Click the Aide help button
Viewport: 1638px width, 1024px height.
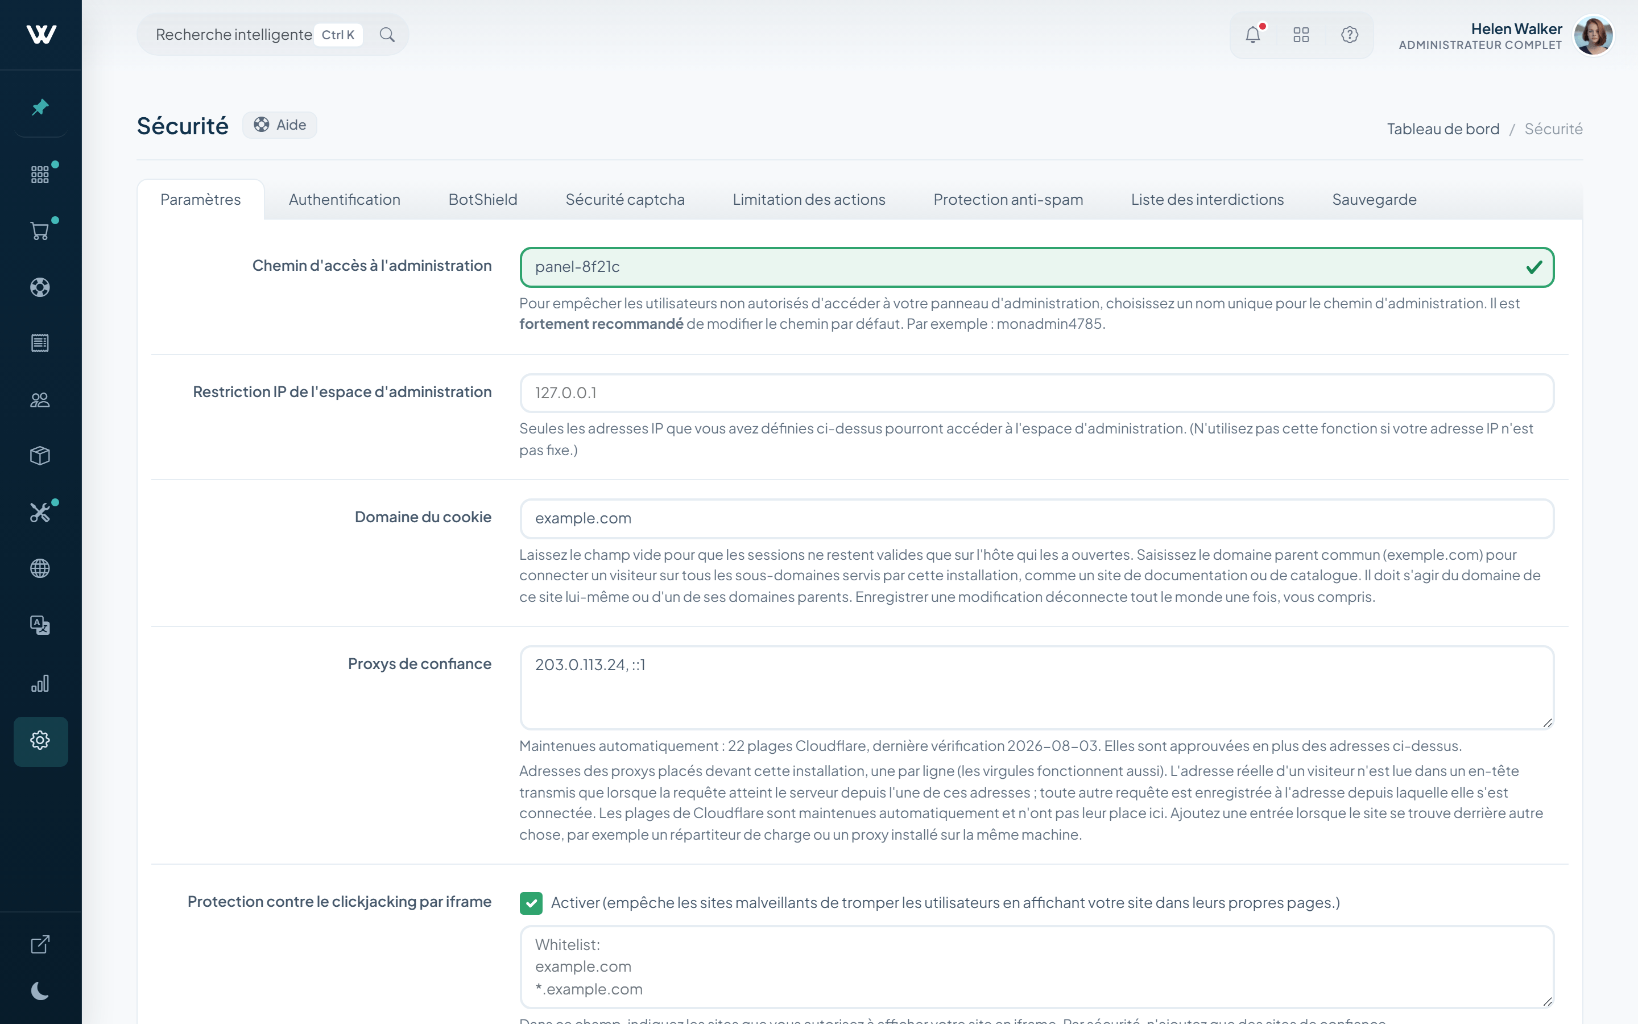click(x=280, y=125)
